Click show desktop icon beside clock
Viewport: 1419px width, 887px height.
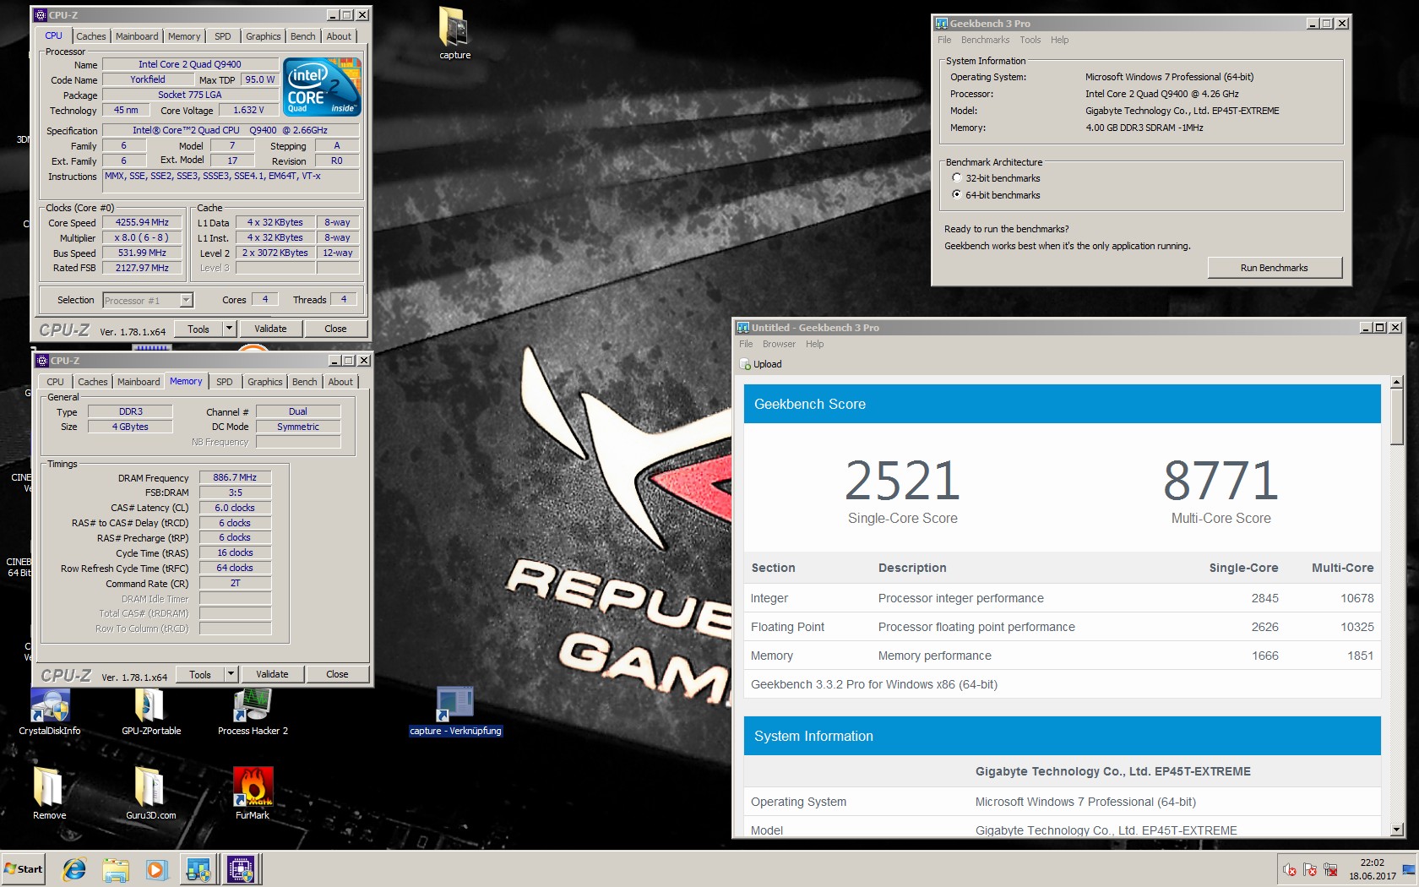tap(1409, 869)
